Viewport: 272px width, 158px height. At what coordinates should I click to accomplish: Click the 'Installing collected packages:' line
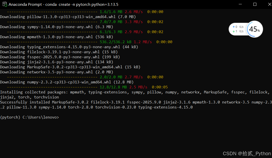tap(134, 92)
